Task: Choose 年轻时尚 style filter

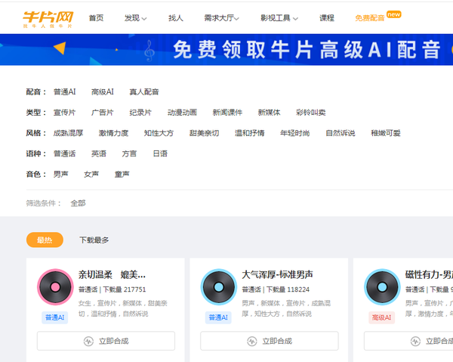Action: point(295,133)
